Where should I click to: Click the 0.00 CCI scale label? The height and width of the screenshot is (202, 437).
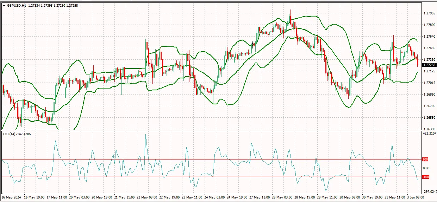426,168
